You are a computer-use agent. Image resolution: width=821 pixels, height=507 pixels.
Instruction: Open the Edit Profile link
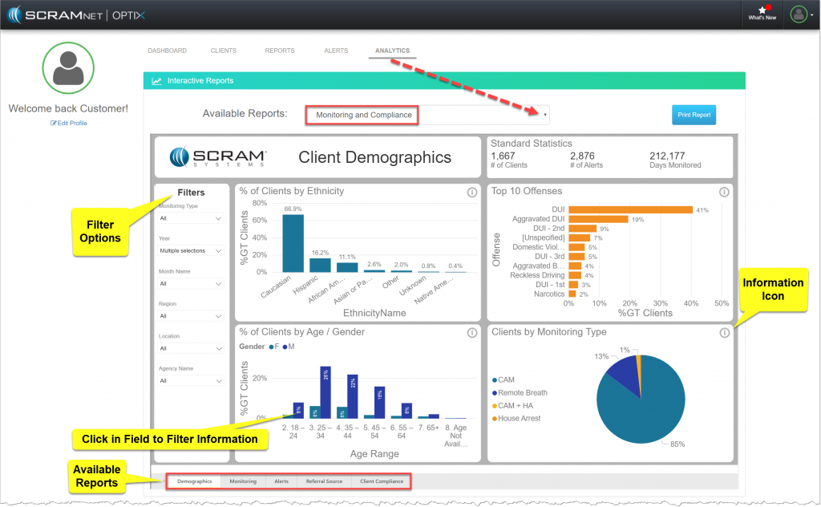click(68, 123)
